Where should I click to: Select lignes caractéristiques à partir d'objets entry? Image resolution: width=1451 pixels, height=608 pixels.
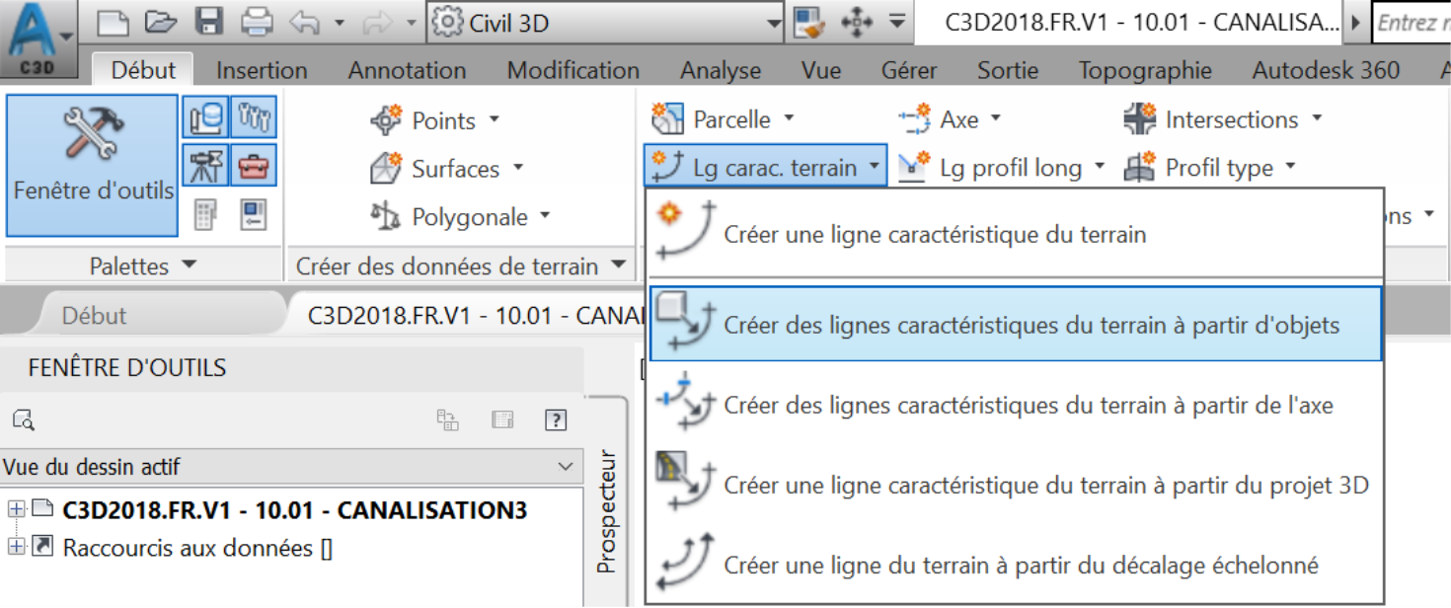(1015, 324)
